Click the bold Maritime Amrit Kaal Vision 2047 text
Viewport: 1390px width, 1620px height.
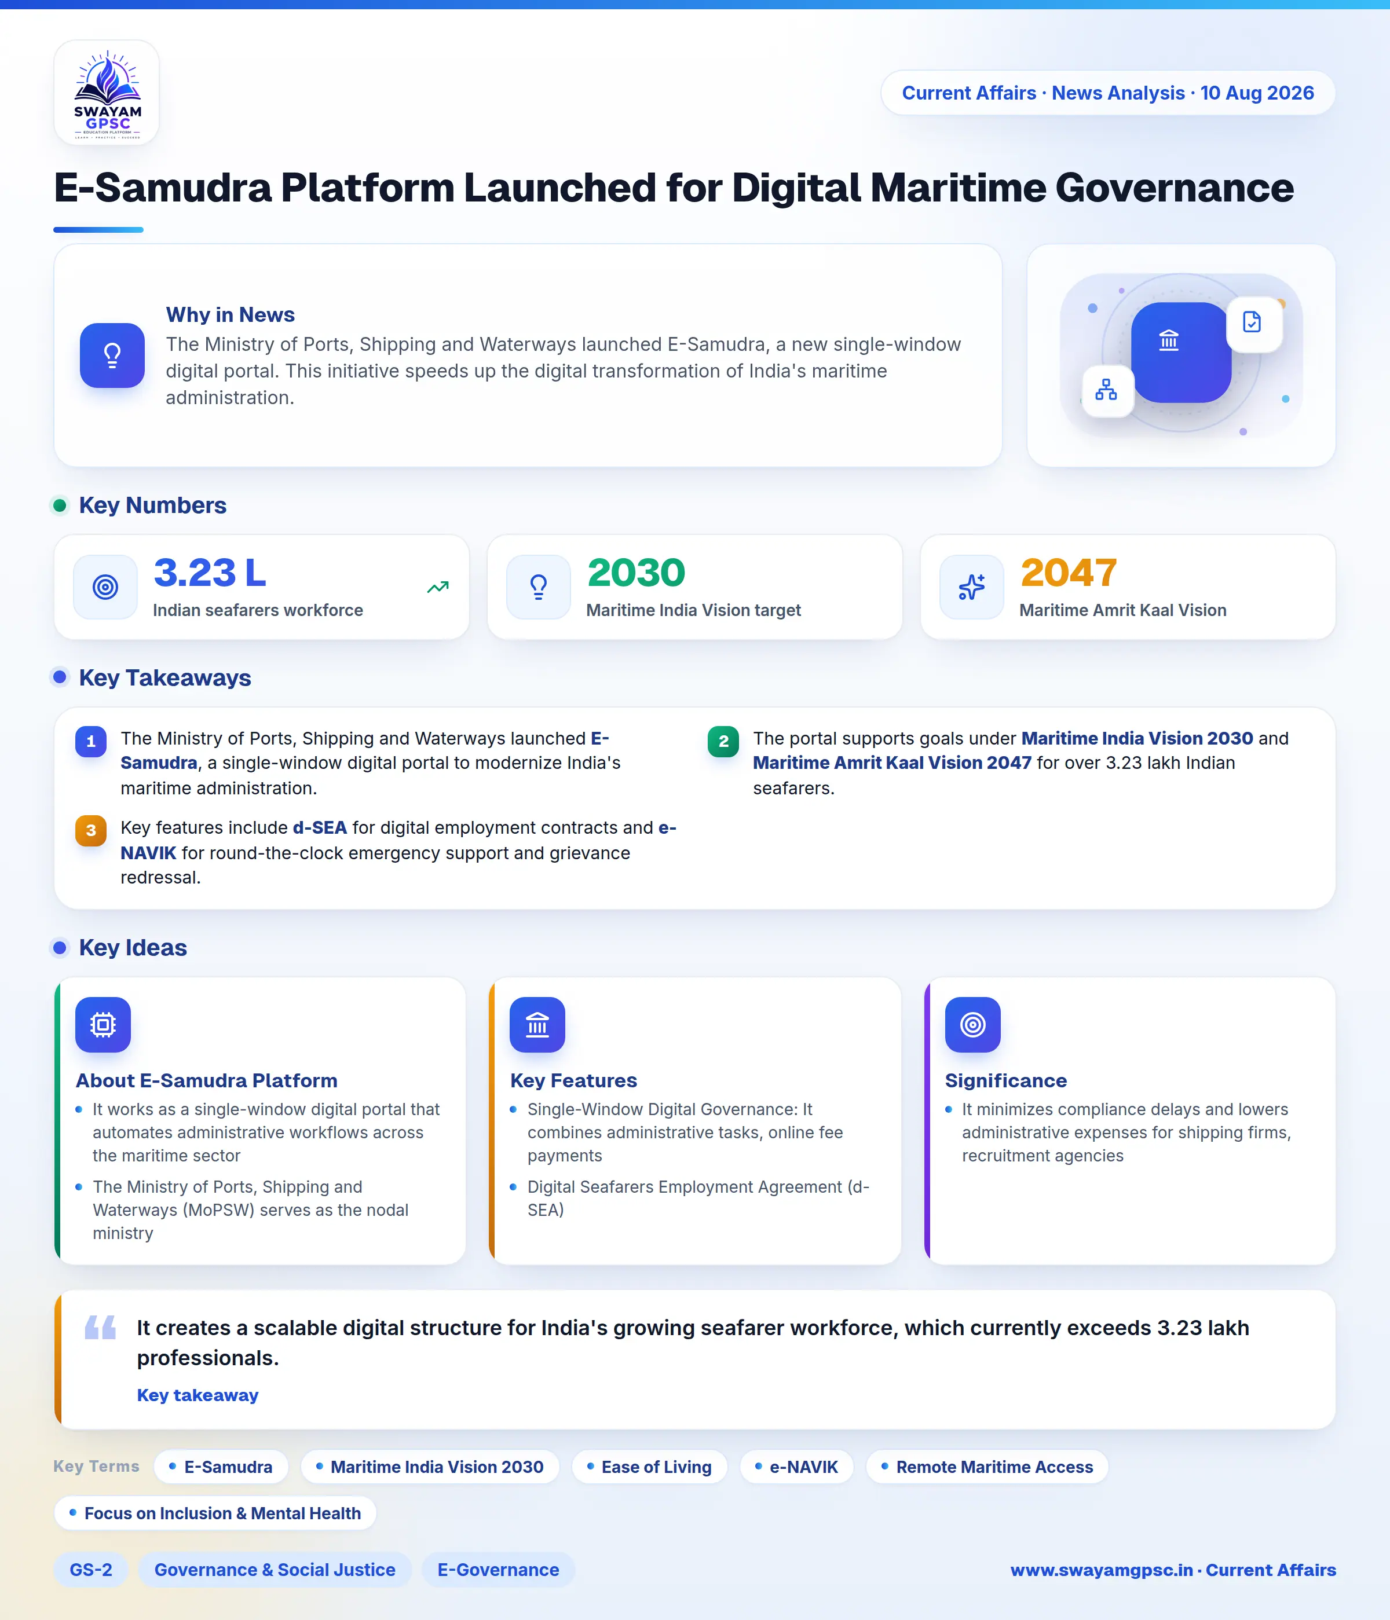pyautogui.click(x=892, y=763)
